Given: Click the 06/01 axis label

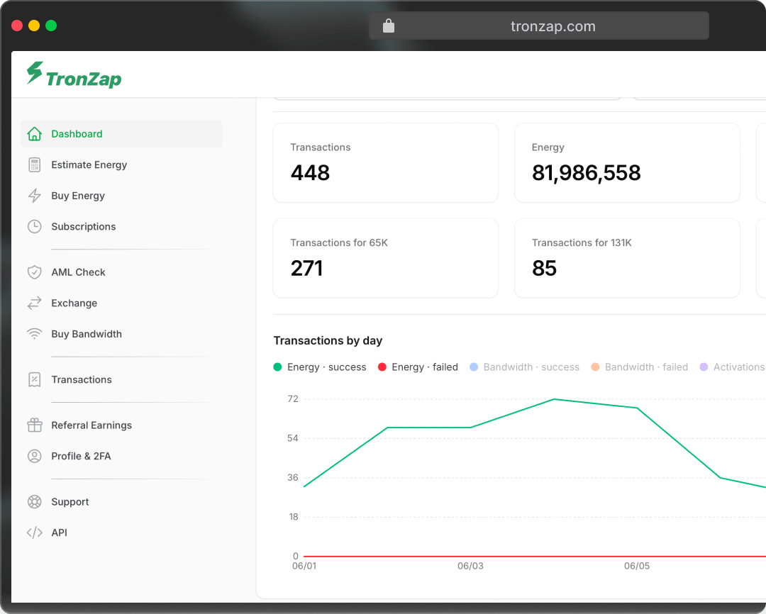Looking at the screenshot, I should (x=304, y=566).
